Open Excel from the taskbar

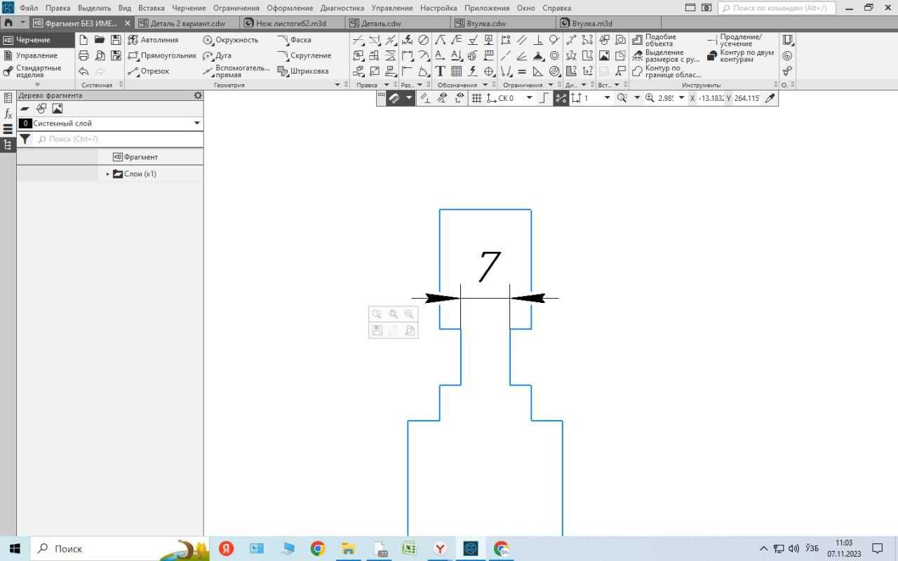409,548
